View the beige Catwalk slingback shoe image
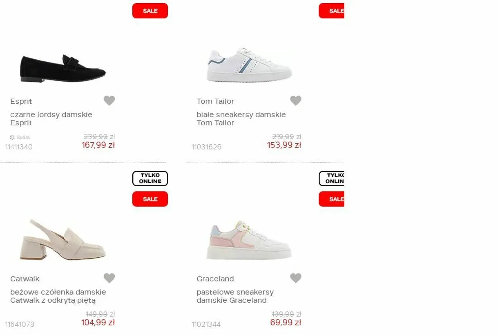The height and width of the screenshot is (335, 498). [63, 240]
